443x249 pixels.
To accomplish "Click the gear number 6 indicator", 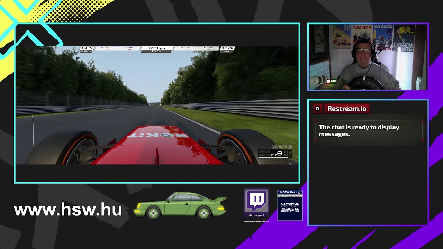I will [x=280, y=154].
